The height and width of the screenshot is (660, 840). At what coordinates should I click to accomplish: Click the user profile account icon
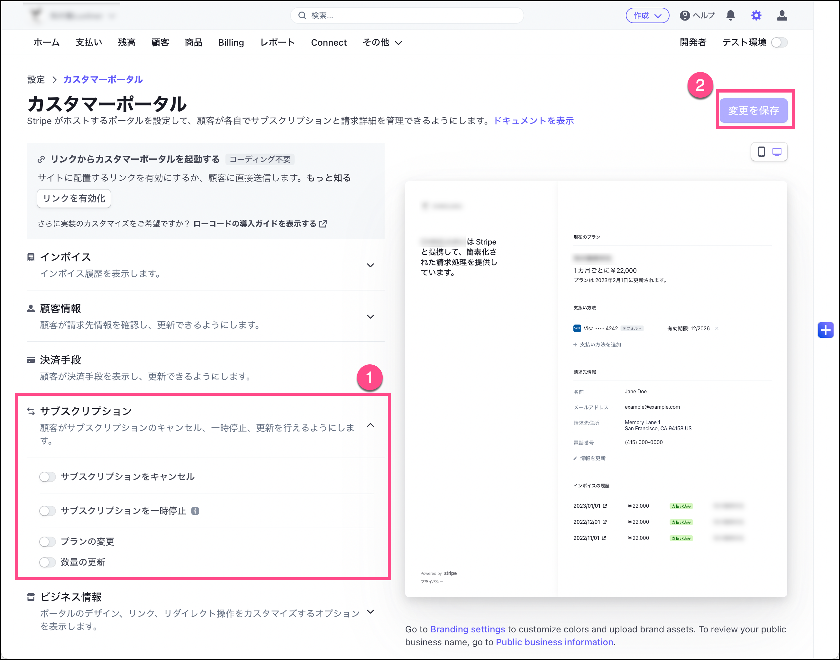click(781, 15)
